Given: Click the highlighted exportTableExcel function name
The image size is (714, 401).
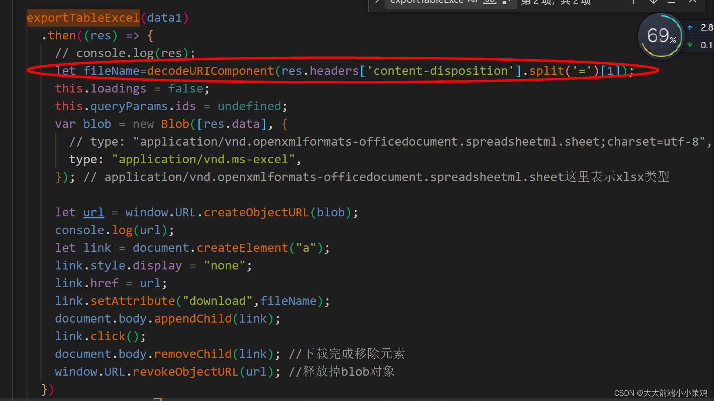Looking at the screenshot, I should point(83,17).
